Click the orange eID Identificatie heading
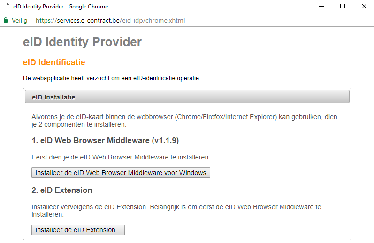374x243 pixels. coord(54,62)
